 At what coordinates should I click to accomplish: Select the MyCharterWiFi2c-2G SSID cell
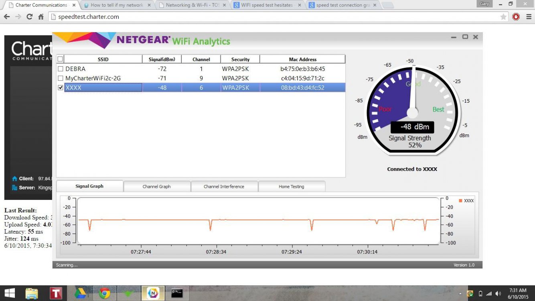(103, 78)
